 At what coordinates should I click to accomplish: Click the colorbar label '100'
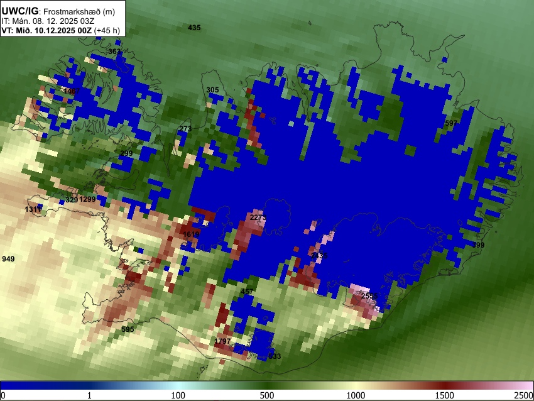tap(178, 395)
